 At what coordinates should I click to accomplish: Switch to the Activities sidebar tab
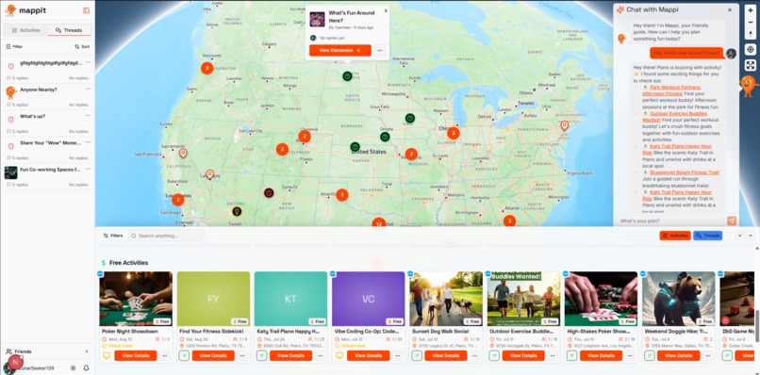pos(25,30)
